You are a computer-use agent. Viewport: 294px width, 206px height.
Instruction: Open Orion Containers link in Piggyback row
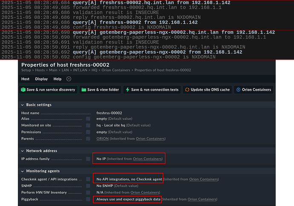point(202,199)
